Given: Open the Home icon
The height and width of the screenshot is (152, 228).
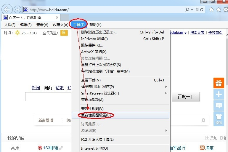Looking at the screenshot, I should 211,9.
